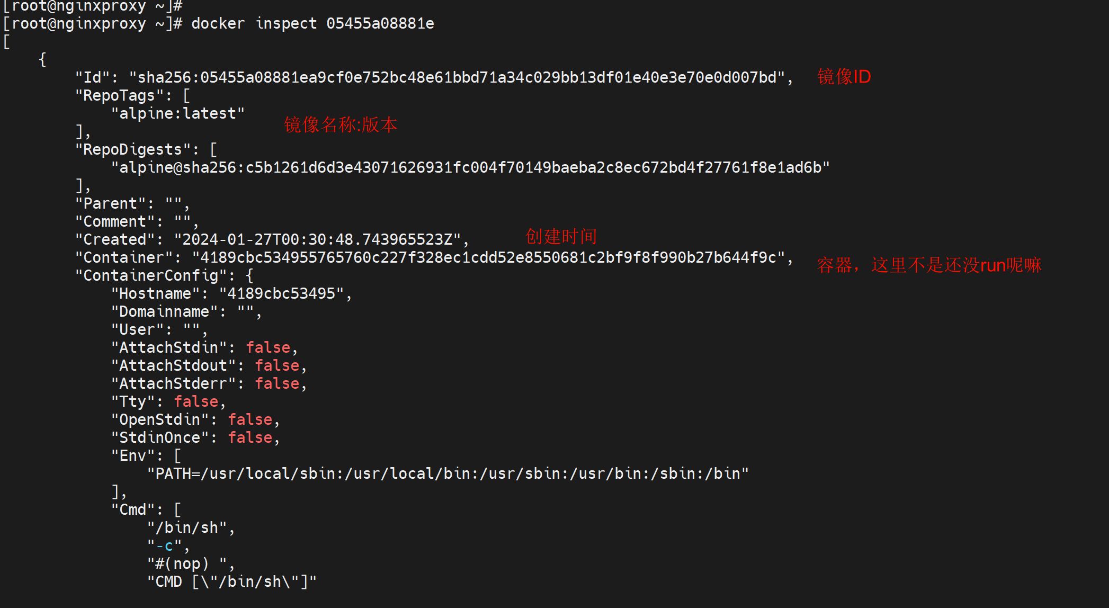Click the red 创建时间 annotation

coord(561,237)
